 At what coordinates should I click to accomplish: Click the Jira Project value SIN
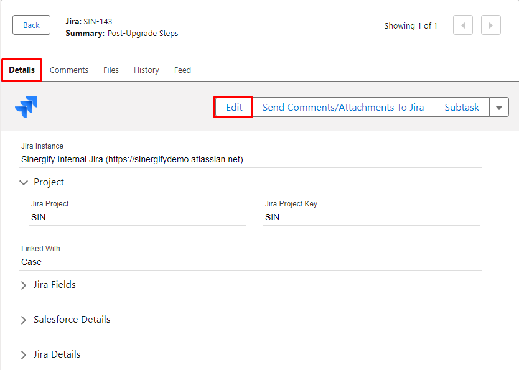pos(39,217)
